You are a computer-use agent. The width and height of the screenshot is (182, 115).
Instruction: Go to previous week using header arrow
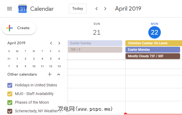pyautogui.click(x=96, y=9)
